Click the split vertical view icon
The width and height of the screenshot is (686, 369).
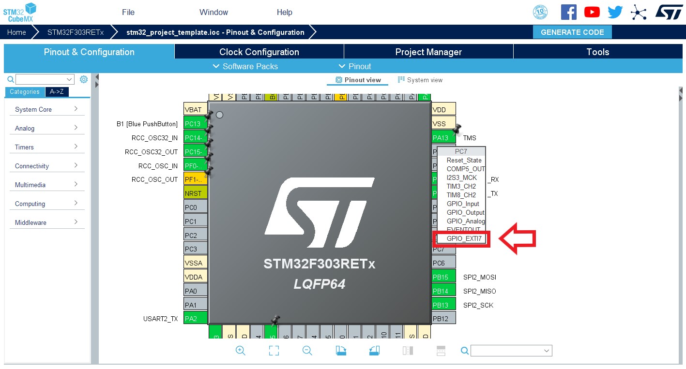click(x=408, y=351)
